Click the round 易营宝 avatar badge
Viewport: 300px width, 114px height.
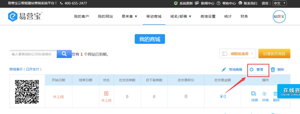click(279, 16)
